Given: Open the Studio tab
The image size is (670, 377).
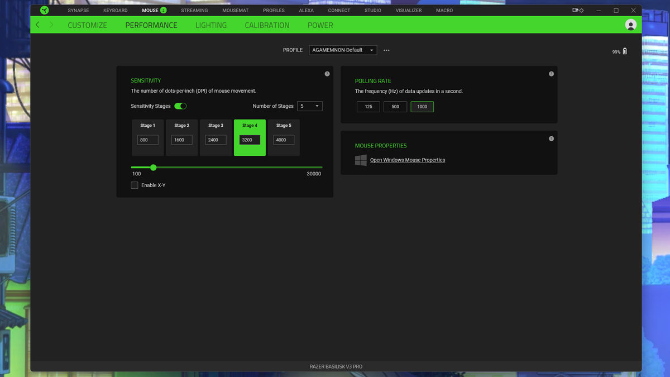Looking at the screenshot, I should tap(373, 10).
